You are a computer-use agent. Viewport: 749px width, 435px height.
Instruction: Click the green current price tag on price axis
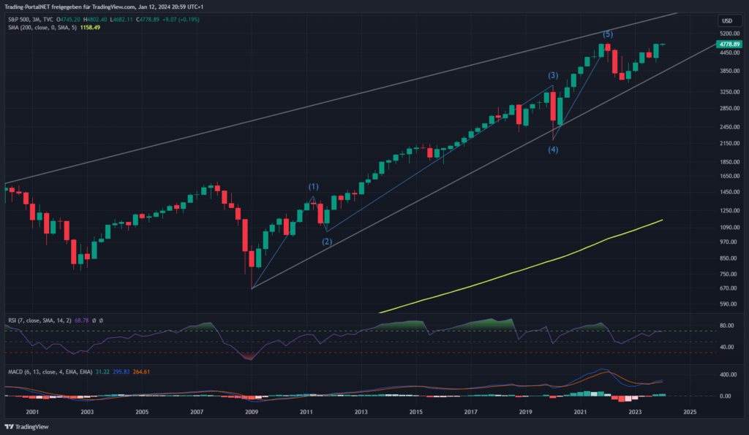click(729, 45)
